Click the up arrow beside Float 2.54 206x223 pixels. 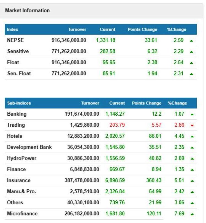[x=191, y=63]
